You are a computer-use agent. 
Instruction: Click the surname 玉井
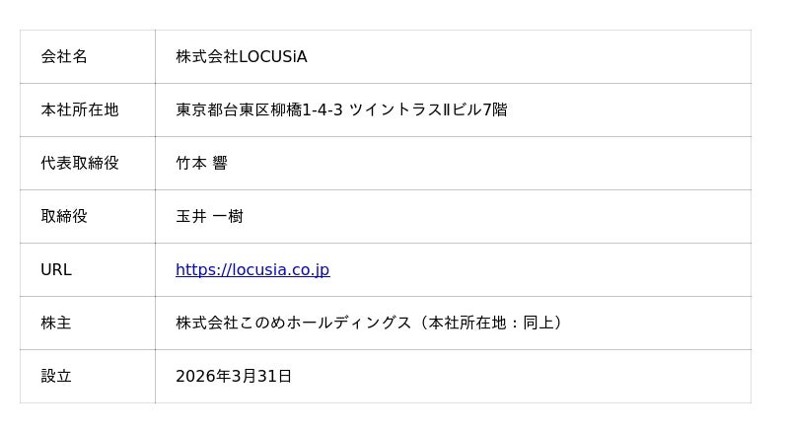pyautogui.click(x=191, y=216)
